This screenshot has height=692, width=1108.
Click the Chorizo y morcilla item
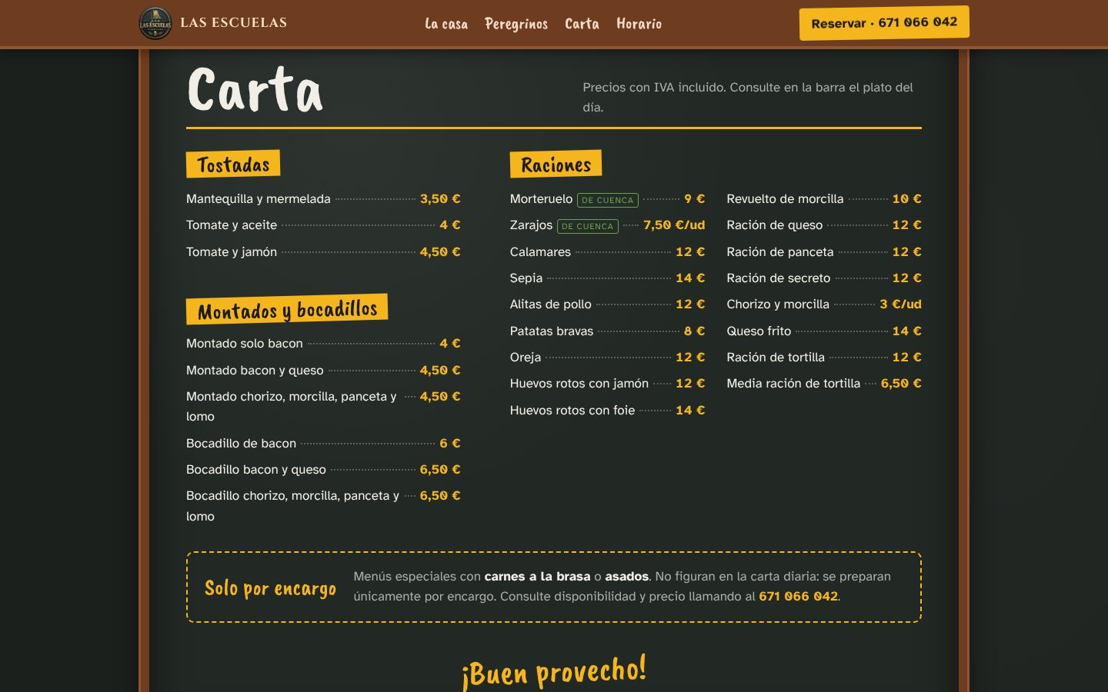tap(824, 304)
